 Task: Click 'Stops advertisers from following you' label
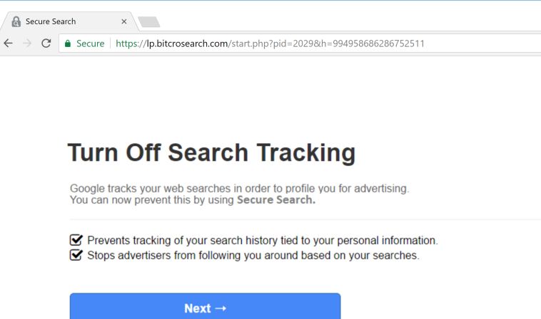(253, 255)
